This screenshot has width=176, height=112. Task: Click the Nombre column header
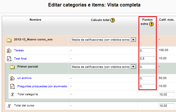pyautogui.click(x=35, y=20)
